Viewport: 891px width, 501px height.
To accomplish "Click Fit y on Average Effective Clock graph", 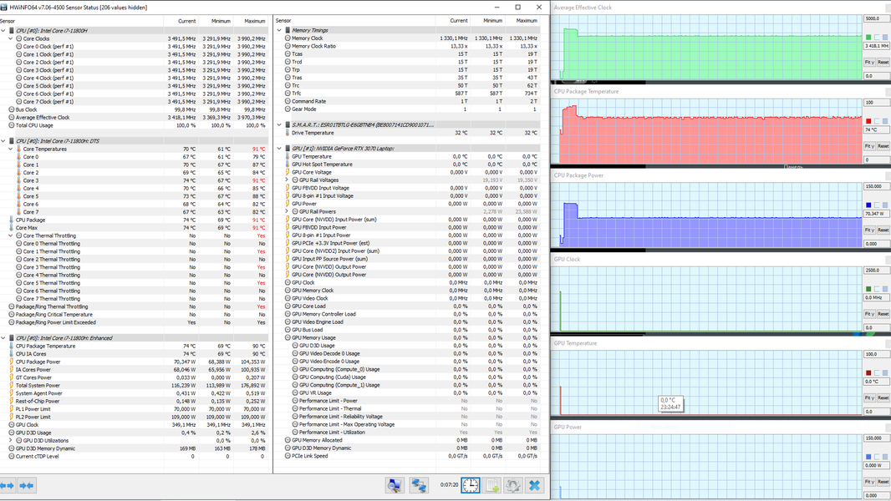I will (x=868, y=62).
